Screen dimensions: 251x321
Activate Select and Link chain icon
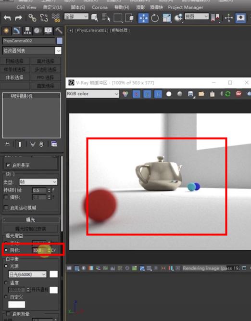(32, 18)
